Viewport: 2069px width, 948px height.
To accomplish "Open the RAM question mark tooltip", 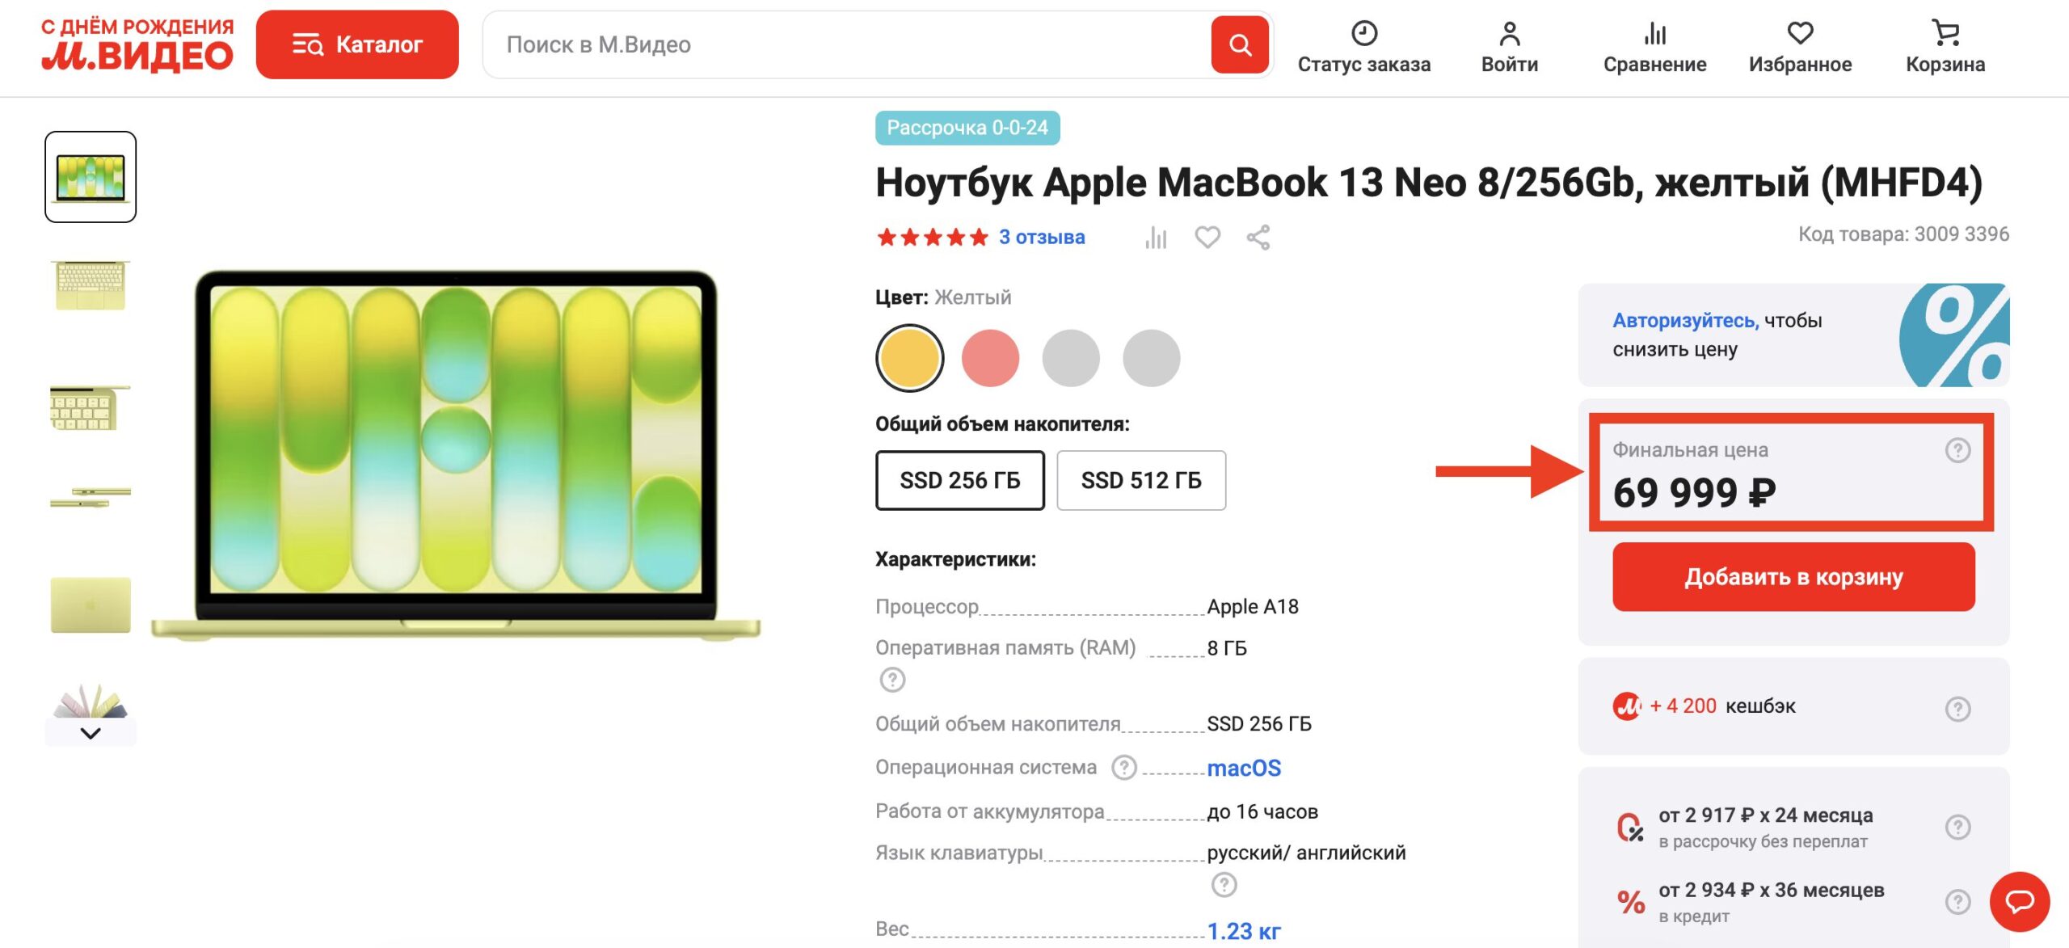I will (x=891, y=681).
